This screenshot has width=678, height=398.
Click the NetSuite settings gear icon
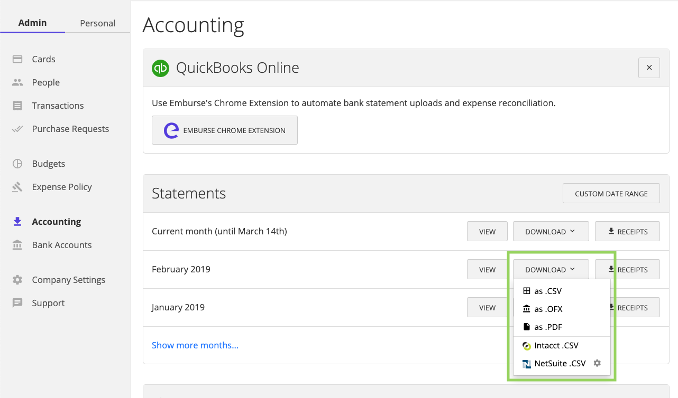597,363
